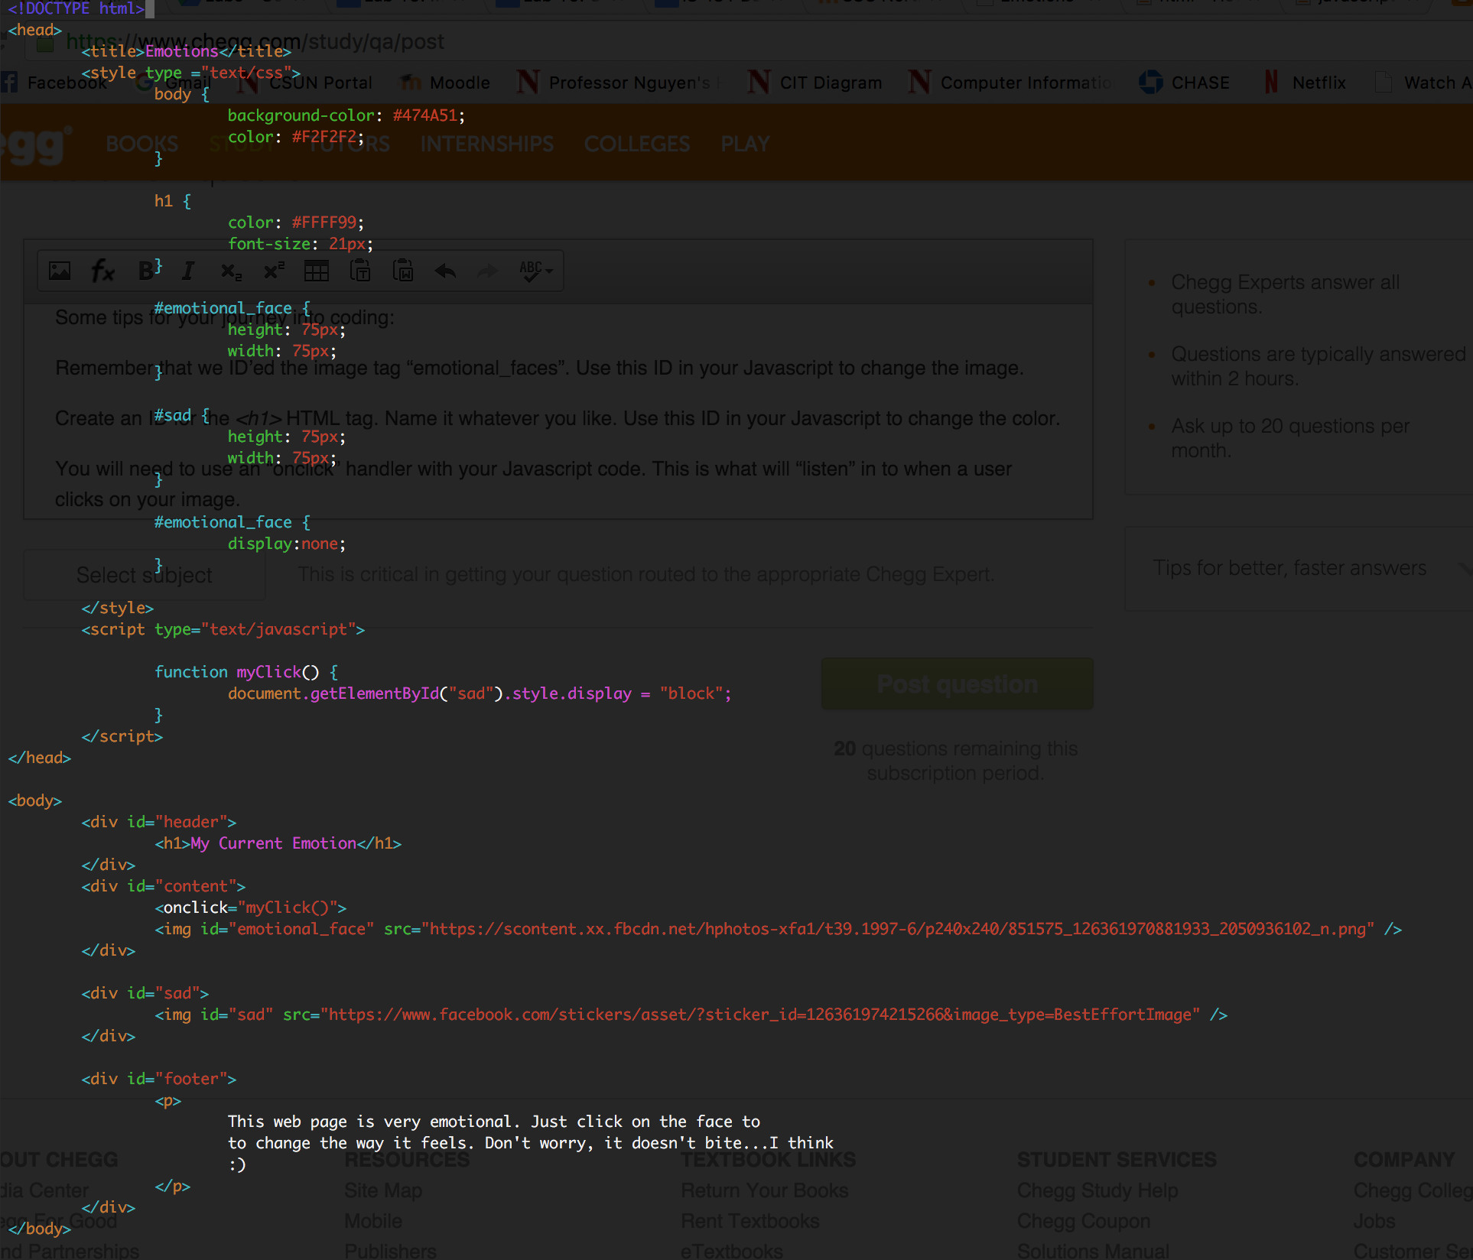1473x1260 pixels.
Task: Apply superscript formatting
Action: coord(274,271)
